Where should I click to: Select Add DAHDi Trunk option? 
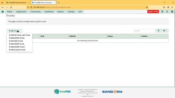point(17,38)
